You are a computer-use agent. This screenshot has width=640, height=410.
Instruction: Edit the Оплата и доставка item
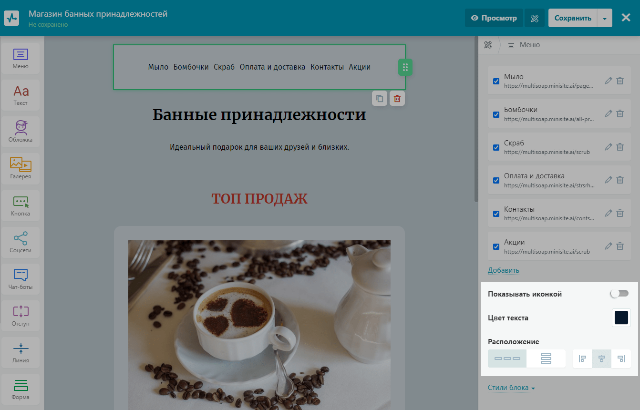click(x=608, y=180)
